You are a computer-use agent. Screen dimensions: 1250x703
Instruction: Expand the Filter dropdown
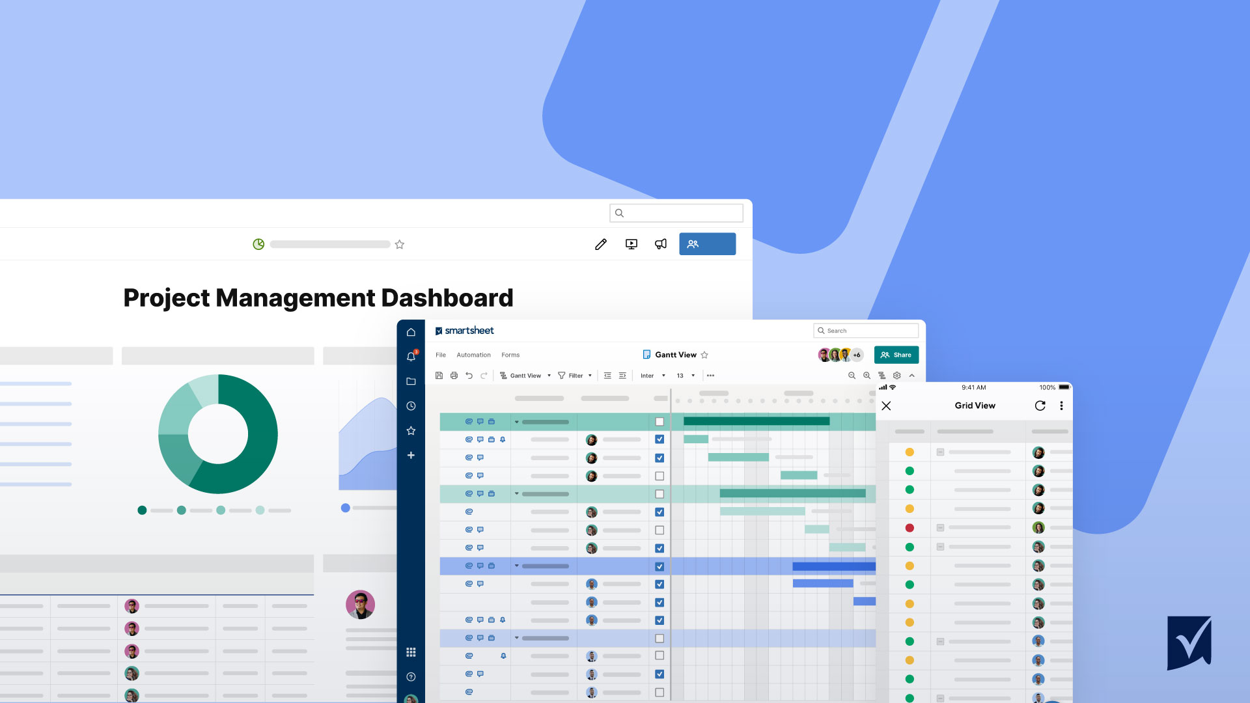click(576, 376)
